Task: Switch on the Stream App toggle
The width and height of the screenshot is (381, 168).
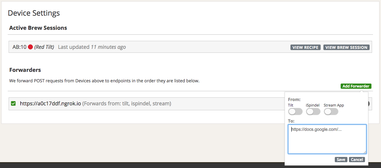Action: 331,111
